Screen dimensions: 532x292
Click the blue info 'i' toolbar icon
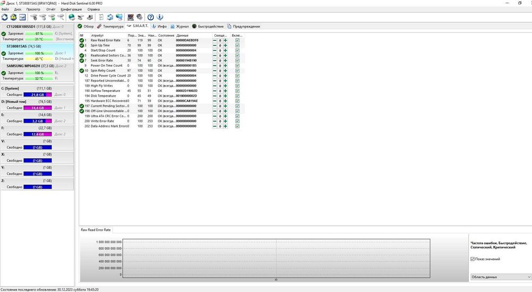coord(160,17)
